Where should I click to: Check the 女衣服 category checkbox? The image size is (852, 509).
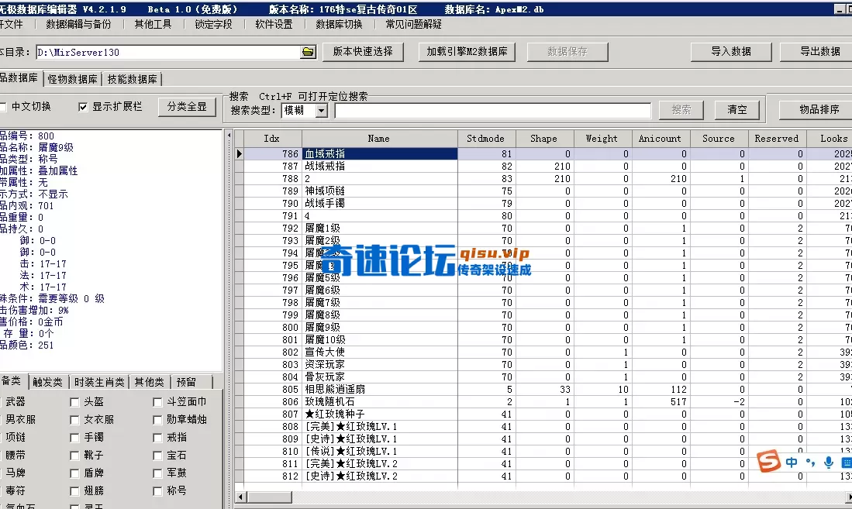tap(74, 420)
